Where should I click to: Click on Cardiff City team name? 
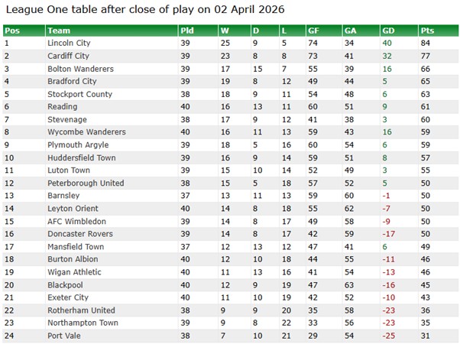click(x=68, y=56)
